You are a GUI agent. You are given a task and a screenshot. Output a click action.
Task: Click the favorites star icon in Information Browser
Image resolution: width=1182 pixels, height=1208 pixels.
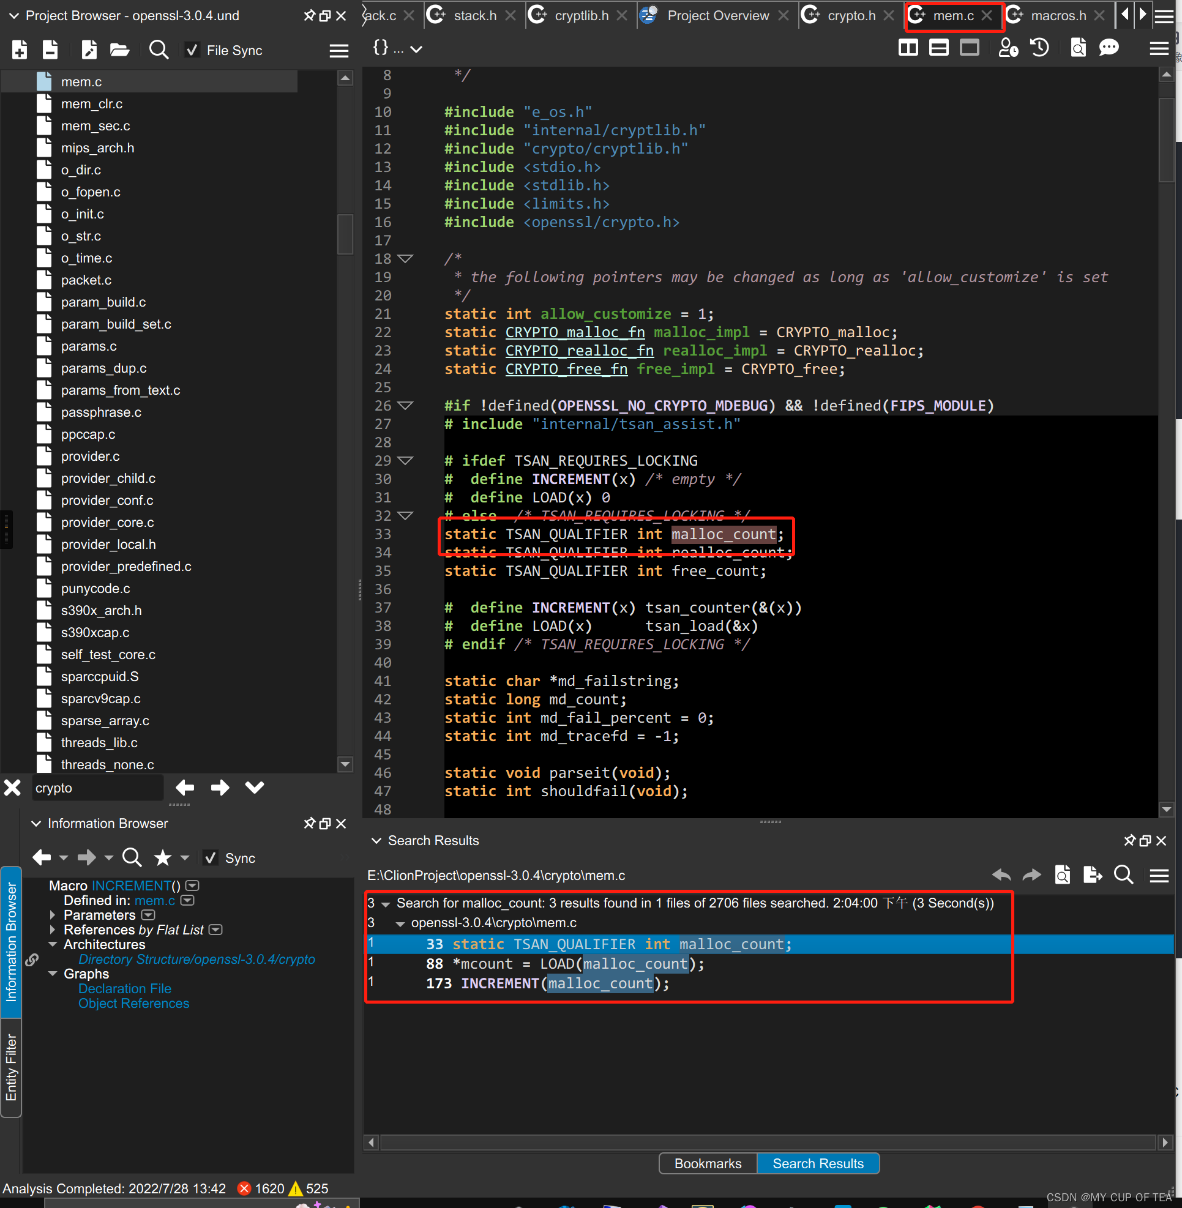pos(163,858)
